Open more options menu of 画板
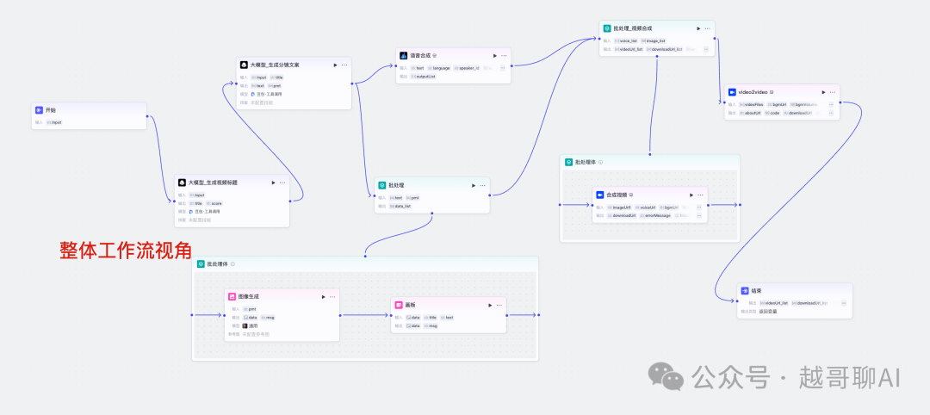The width and height of the screenshot is (930, 415). (x=499, y=305)
